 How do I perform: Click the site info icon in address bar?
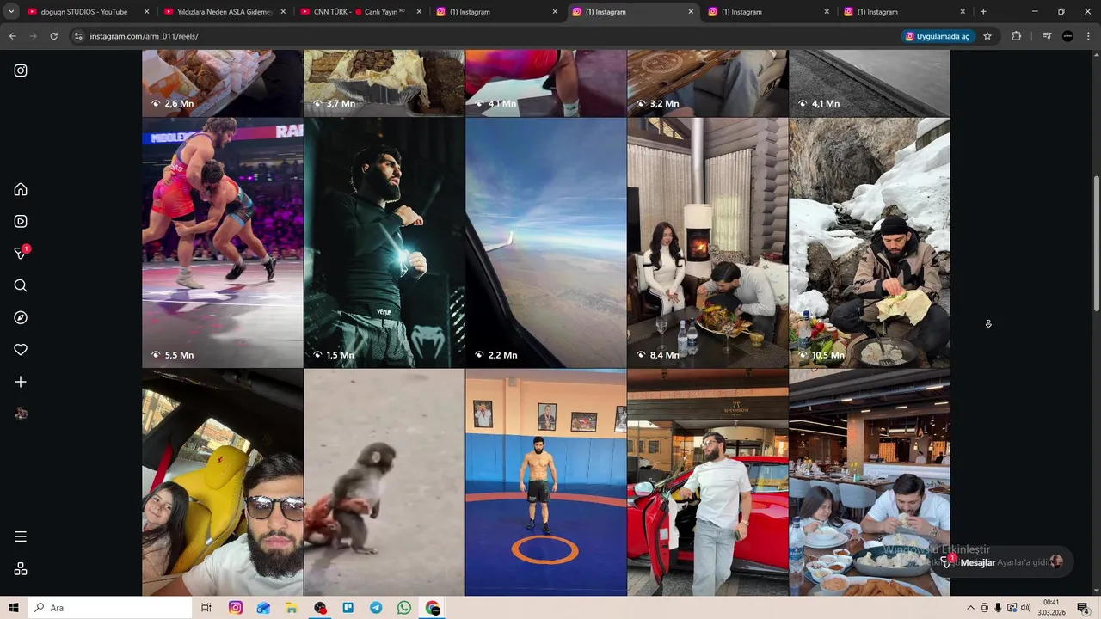tap(78, 36)
